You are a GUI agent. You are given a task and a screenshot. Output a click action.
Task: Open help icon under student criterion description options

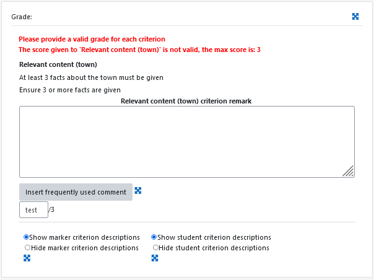(155, 258)
